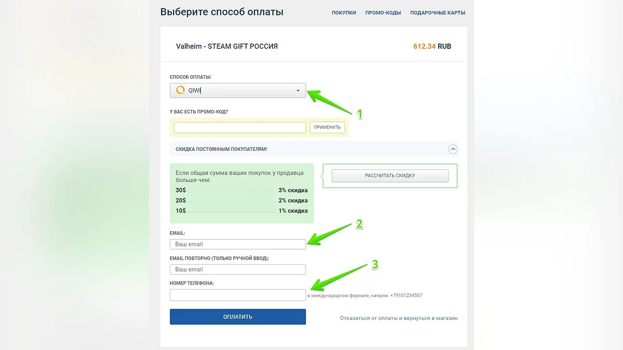This screenshot has width=623, height=350.
Task: Click the QIWI logo in payment selector
Action: pos(181,90)
